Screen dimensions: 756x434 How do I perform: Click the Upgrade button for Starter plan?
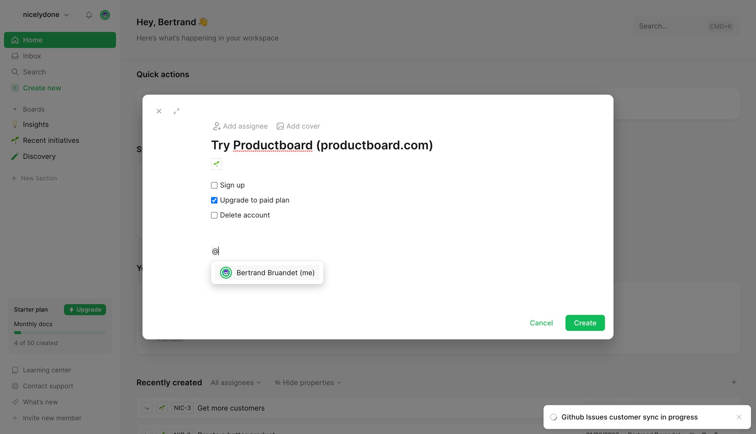pos(85,309)
